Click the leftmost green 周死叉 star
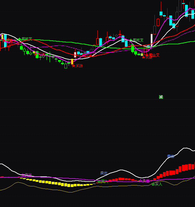 [20, 39]
